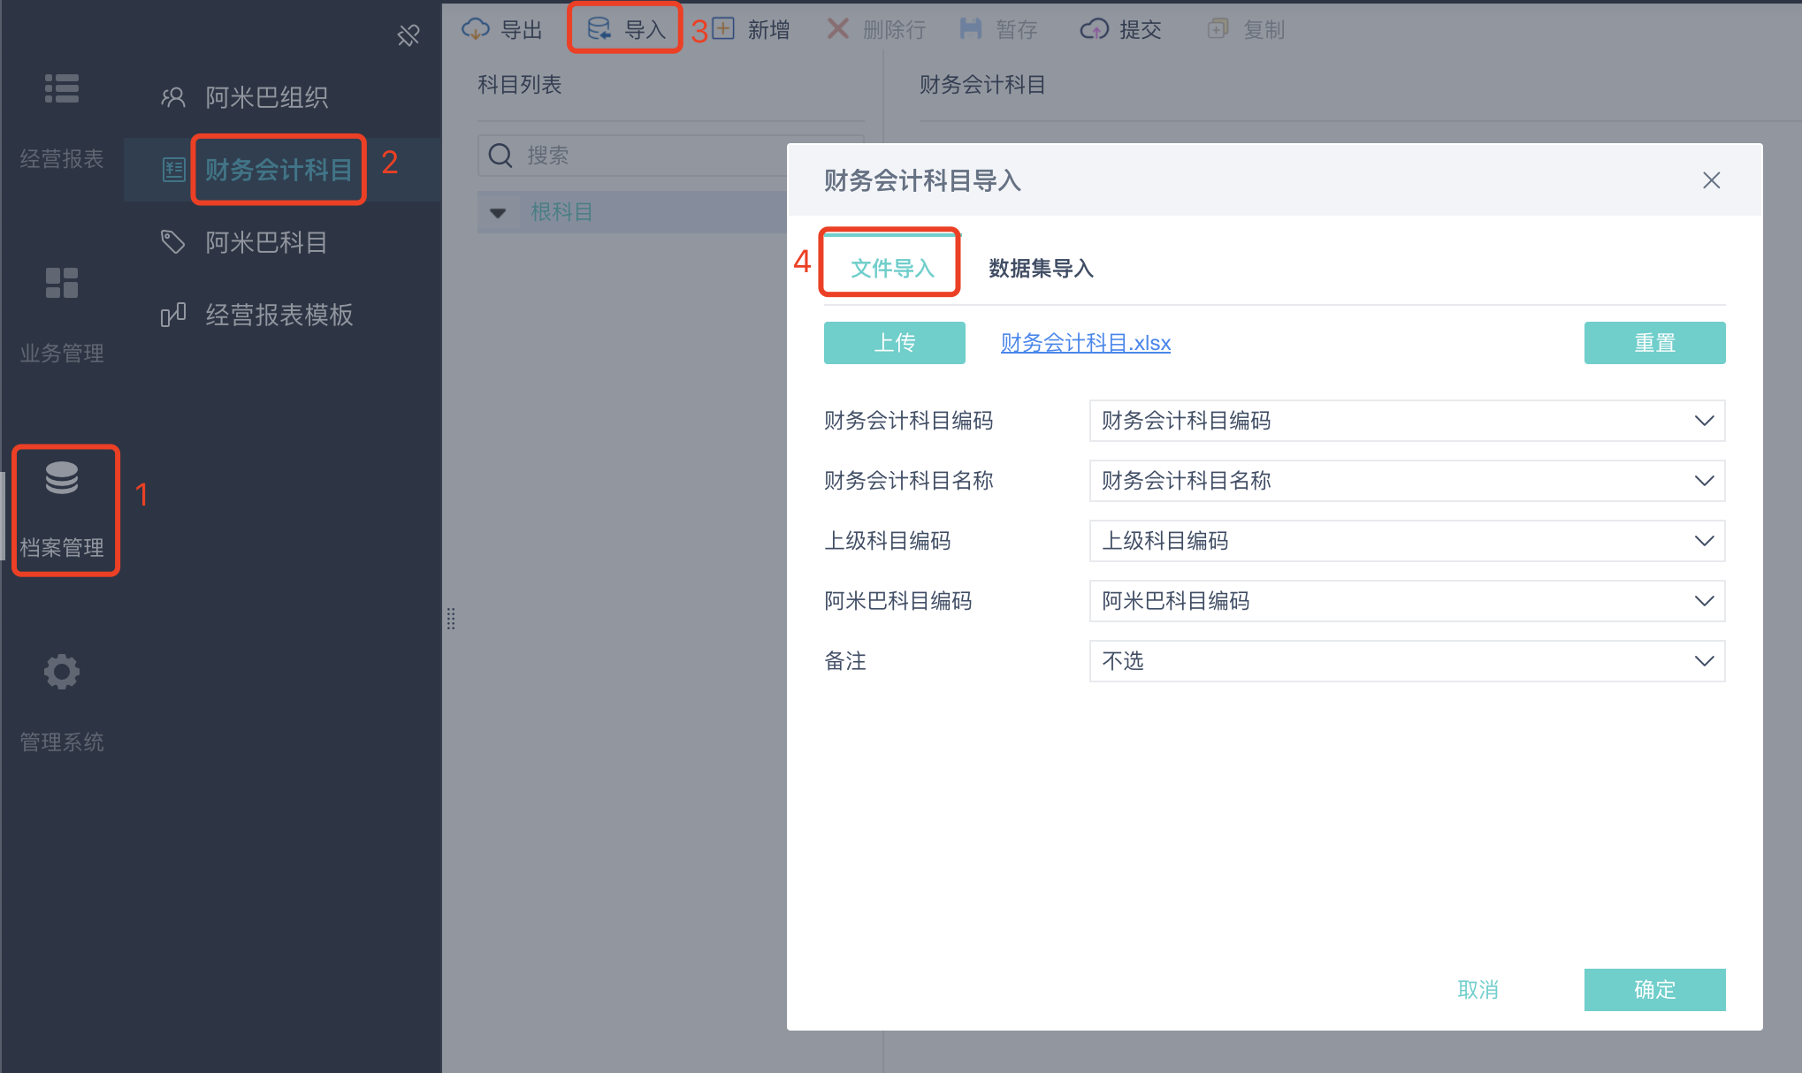Click the 上传 upload button
Image resolution: width=1802 pixels, height=1073 pixels.
click(894, 343)
